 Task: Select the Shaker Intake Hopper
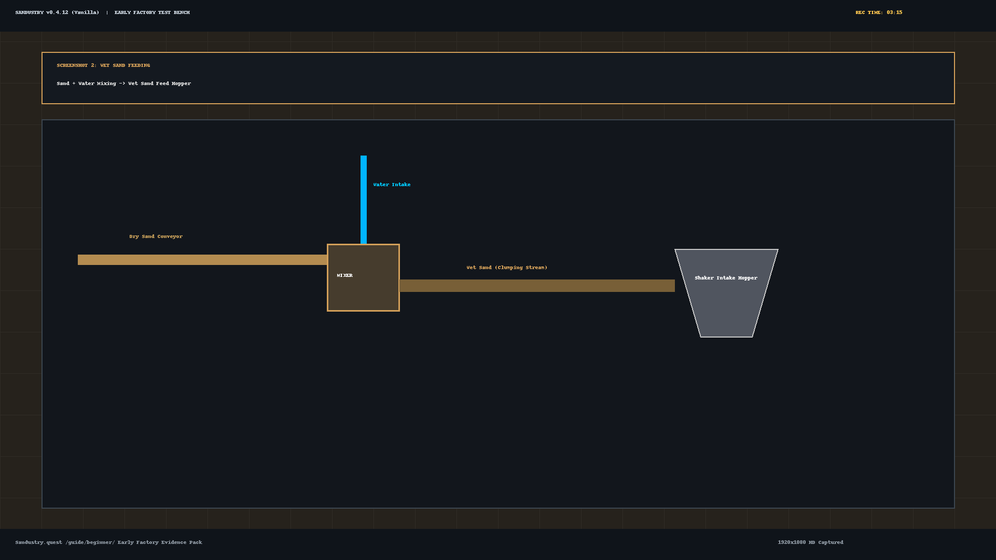tap(726, 293)
